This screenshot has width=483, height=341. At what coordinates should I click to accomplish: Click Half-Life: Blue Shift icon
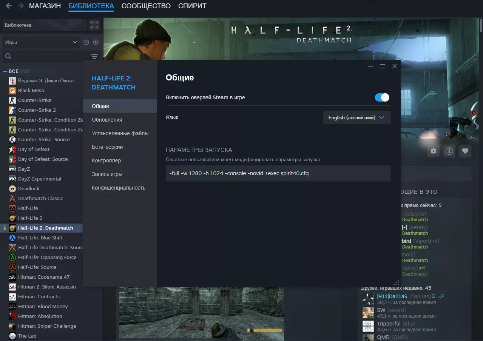12,238
